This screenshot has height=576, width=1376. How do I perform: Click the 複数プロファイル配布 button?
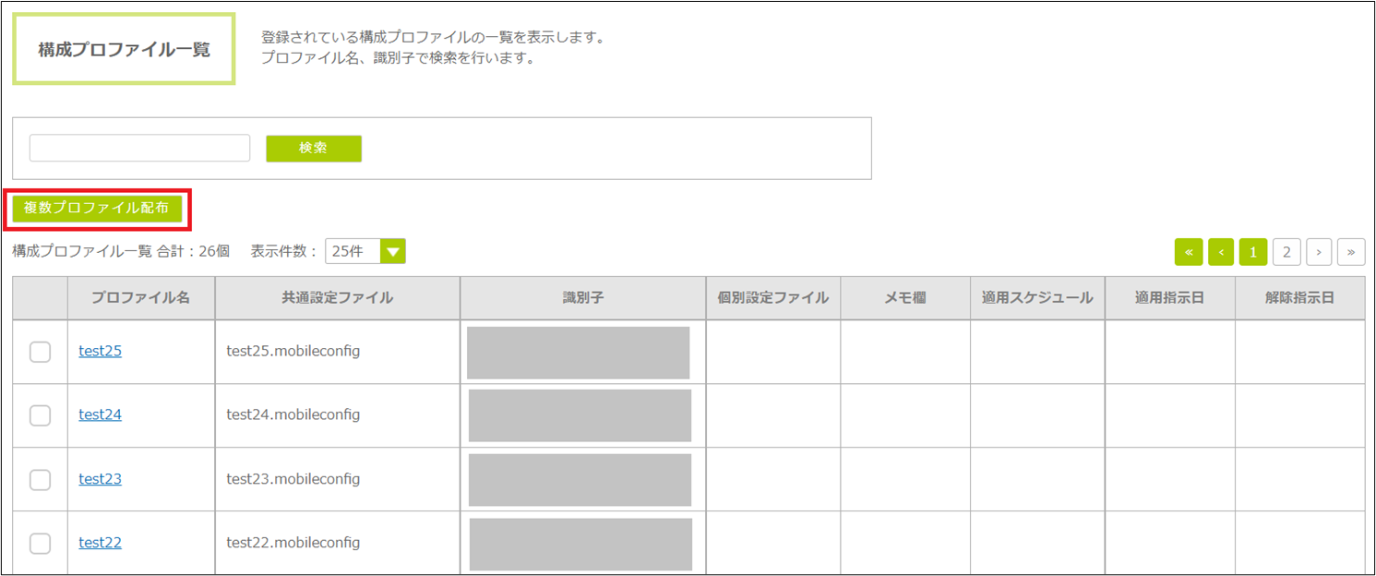tap(97, 209)
